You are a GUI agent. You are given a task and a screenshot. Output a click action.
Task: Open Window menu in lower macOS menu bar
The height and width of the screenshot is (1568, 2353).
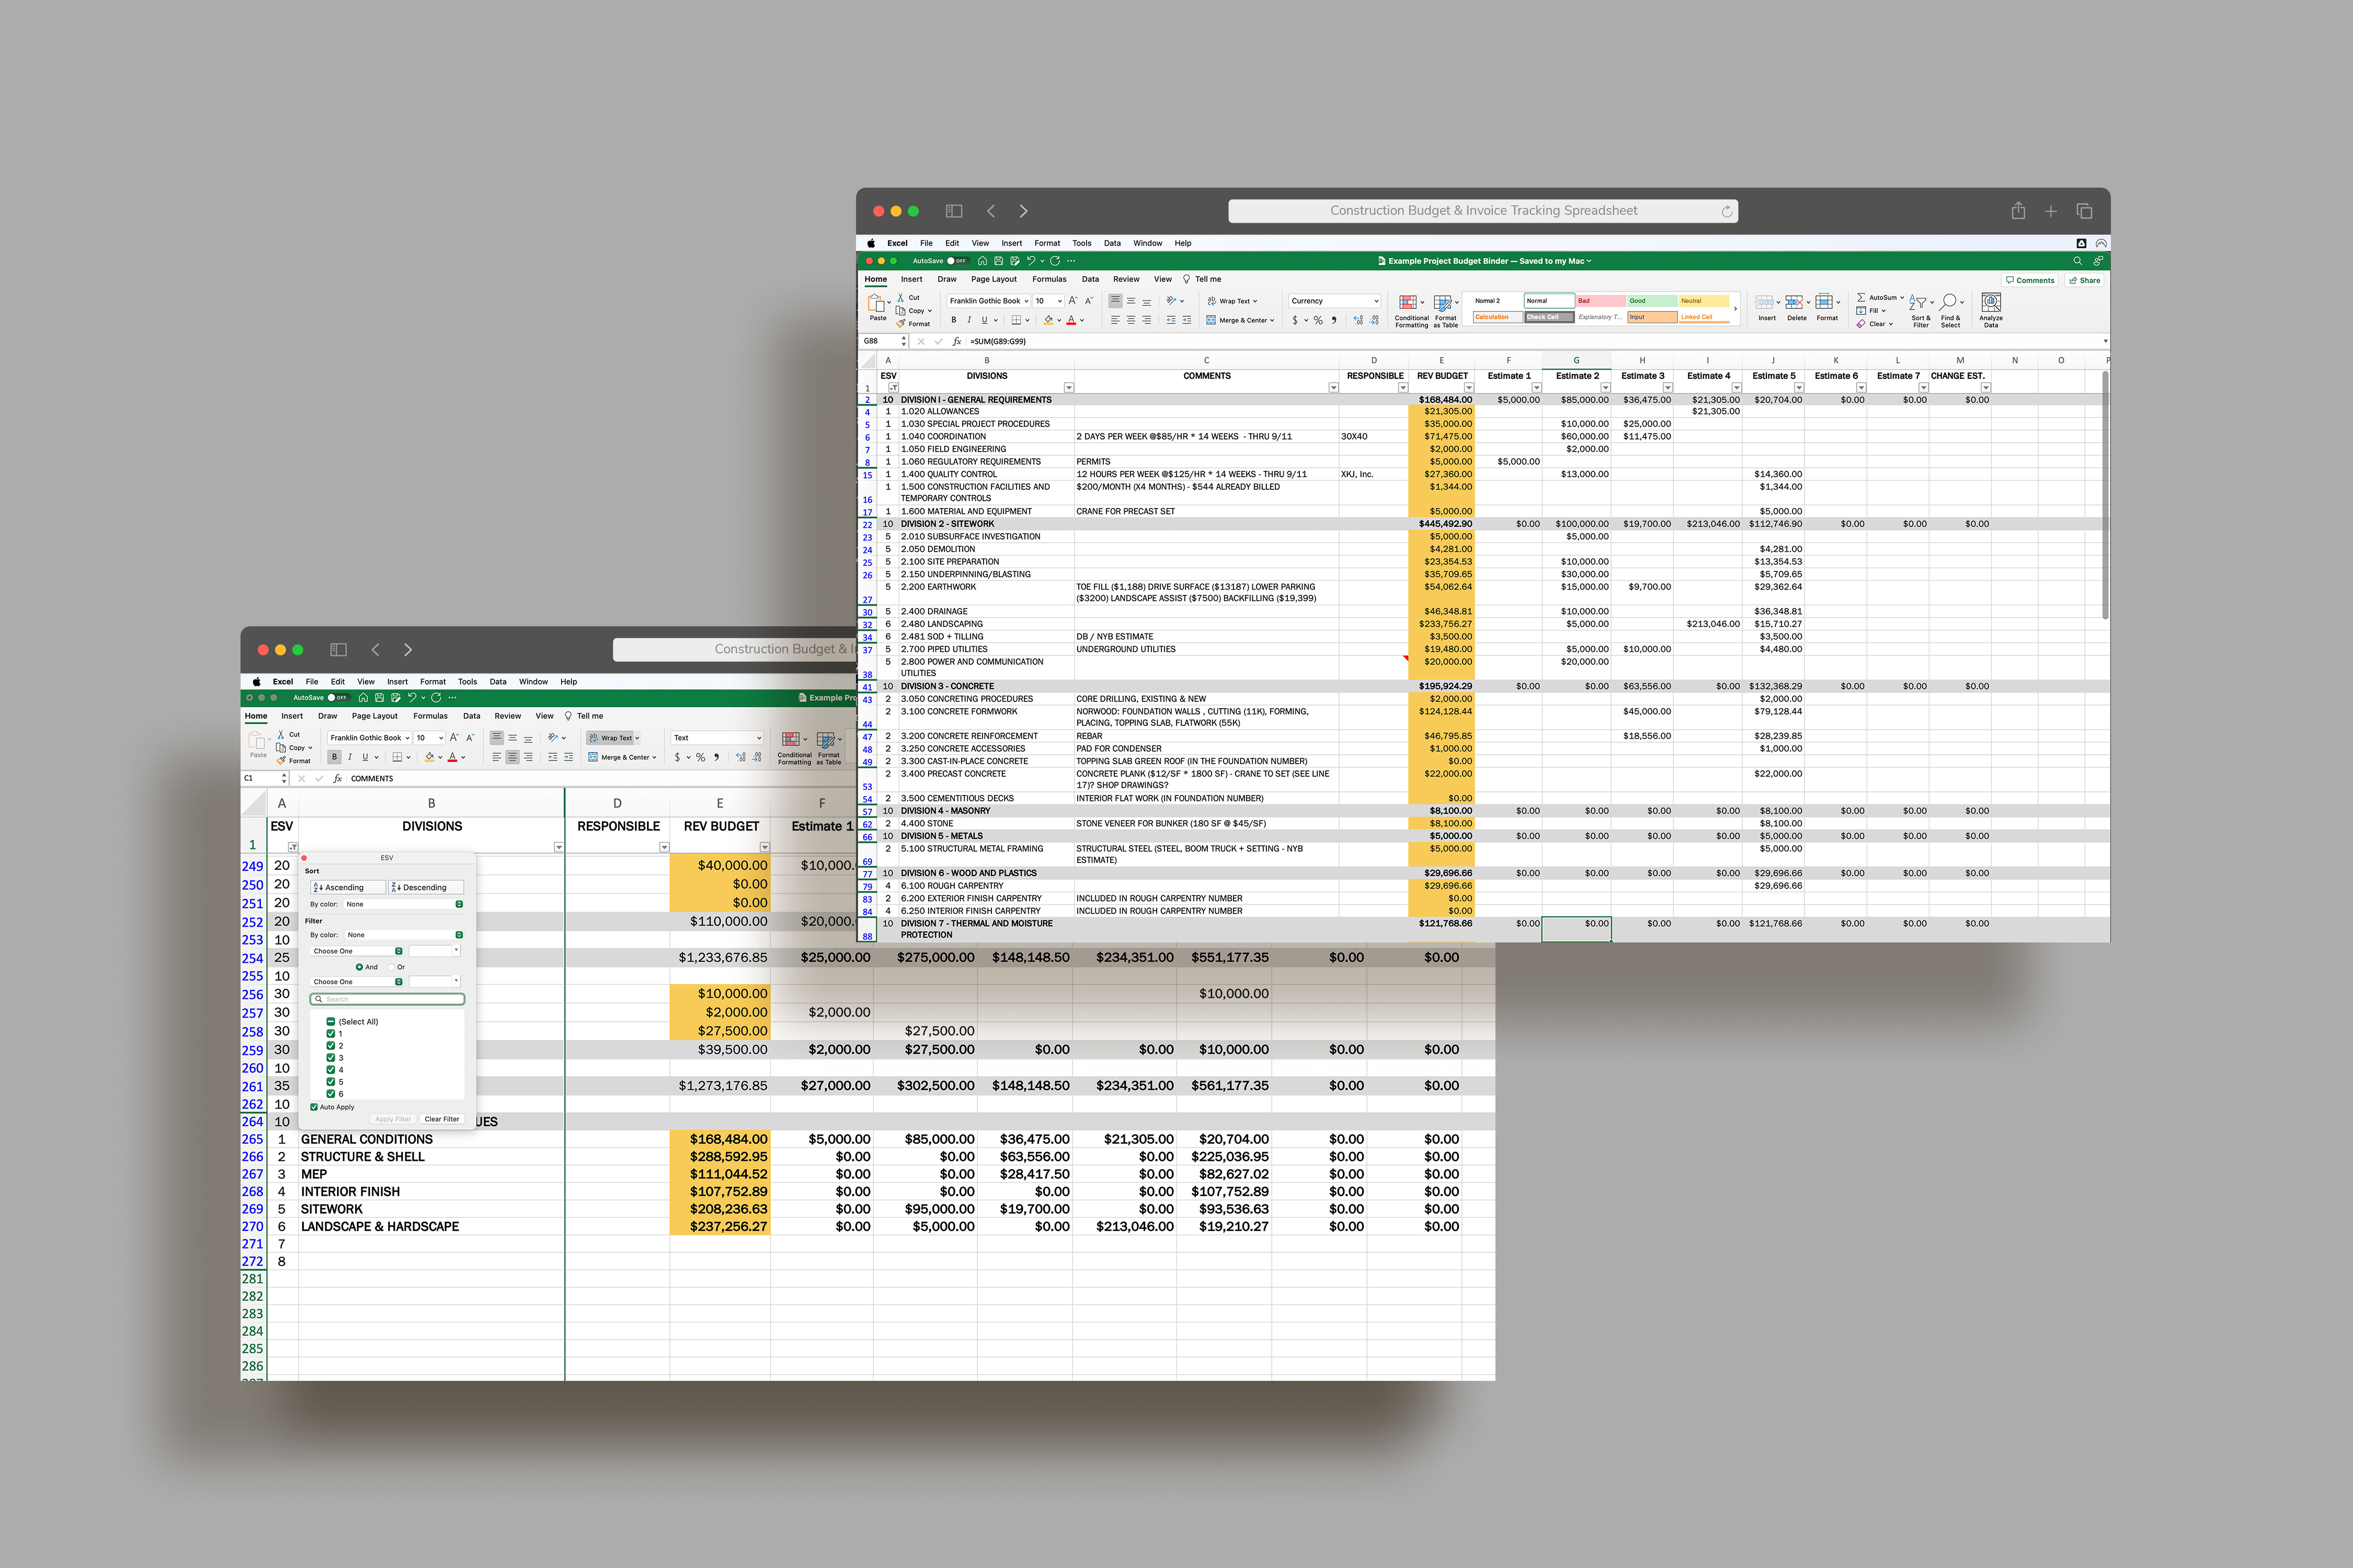[533, 682]
